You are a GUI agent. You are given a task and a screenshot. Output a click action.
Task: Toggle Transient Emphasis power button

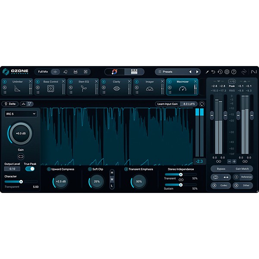126,169
